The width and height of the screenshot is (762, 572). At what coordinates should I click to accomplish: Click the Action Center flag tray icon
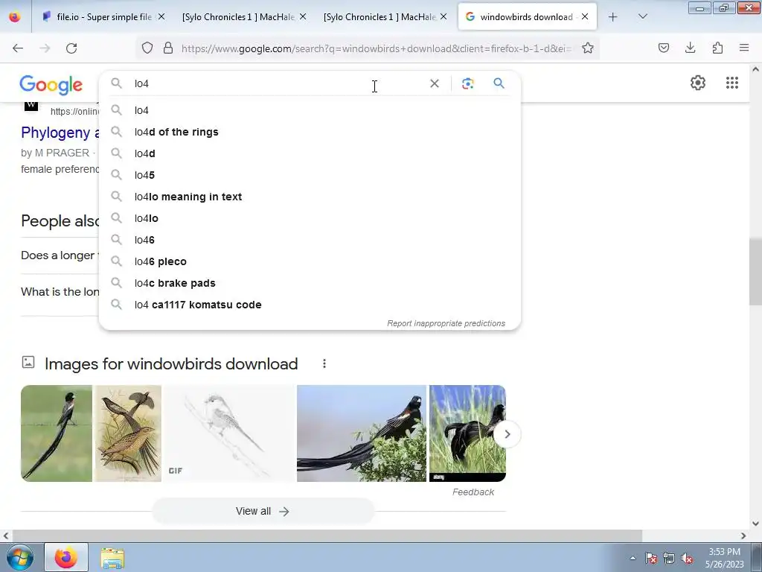(x=651, y=559)
